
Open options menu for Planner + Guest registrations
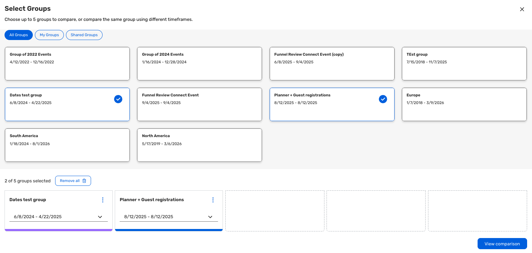[x=213, y=200]
